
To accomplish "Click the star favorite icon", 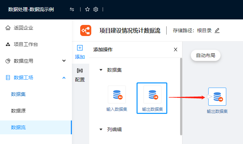I will click(x=87, y=9).
